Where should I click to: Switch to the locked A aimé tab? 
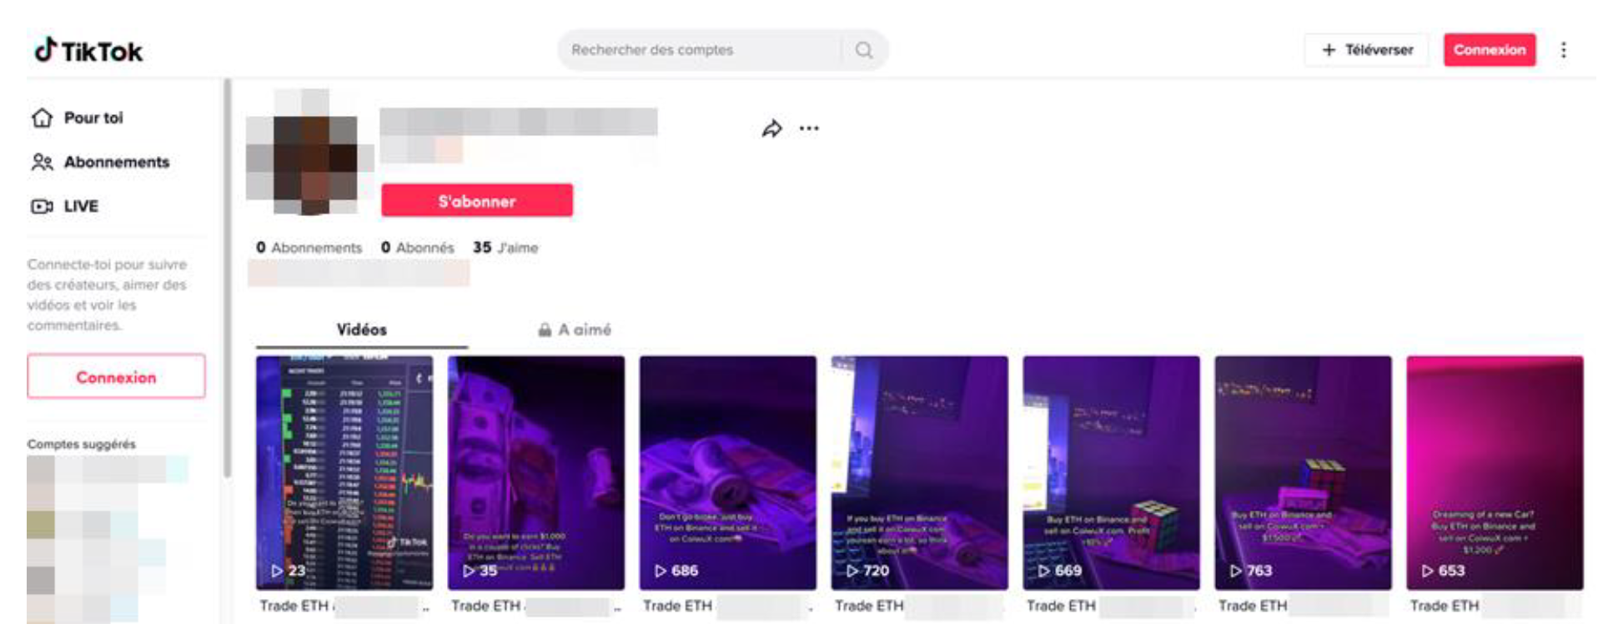(x=575, y=330)
